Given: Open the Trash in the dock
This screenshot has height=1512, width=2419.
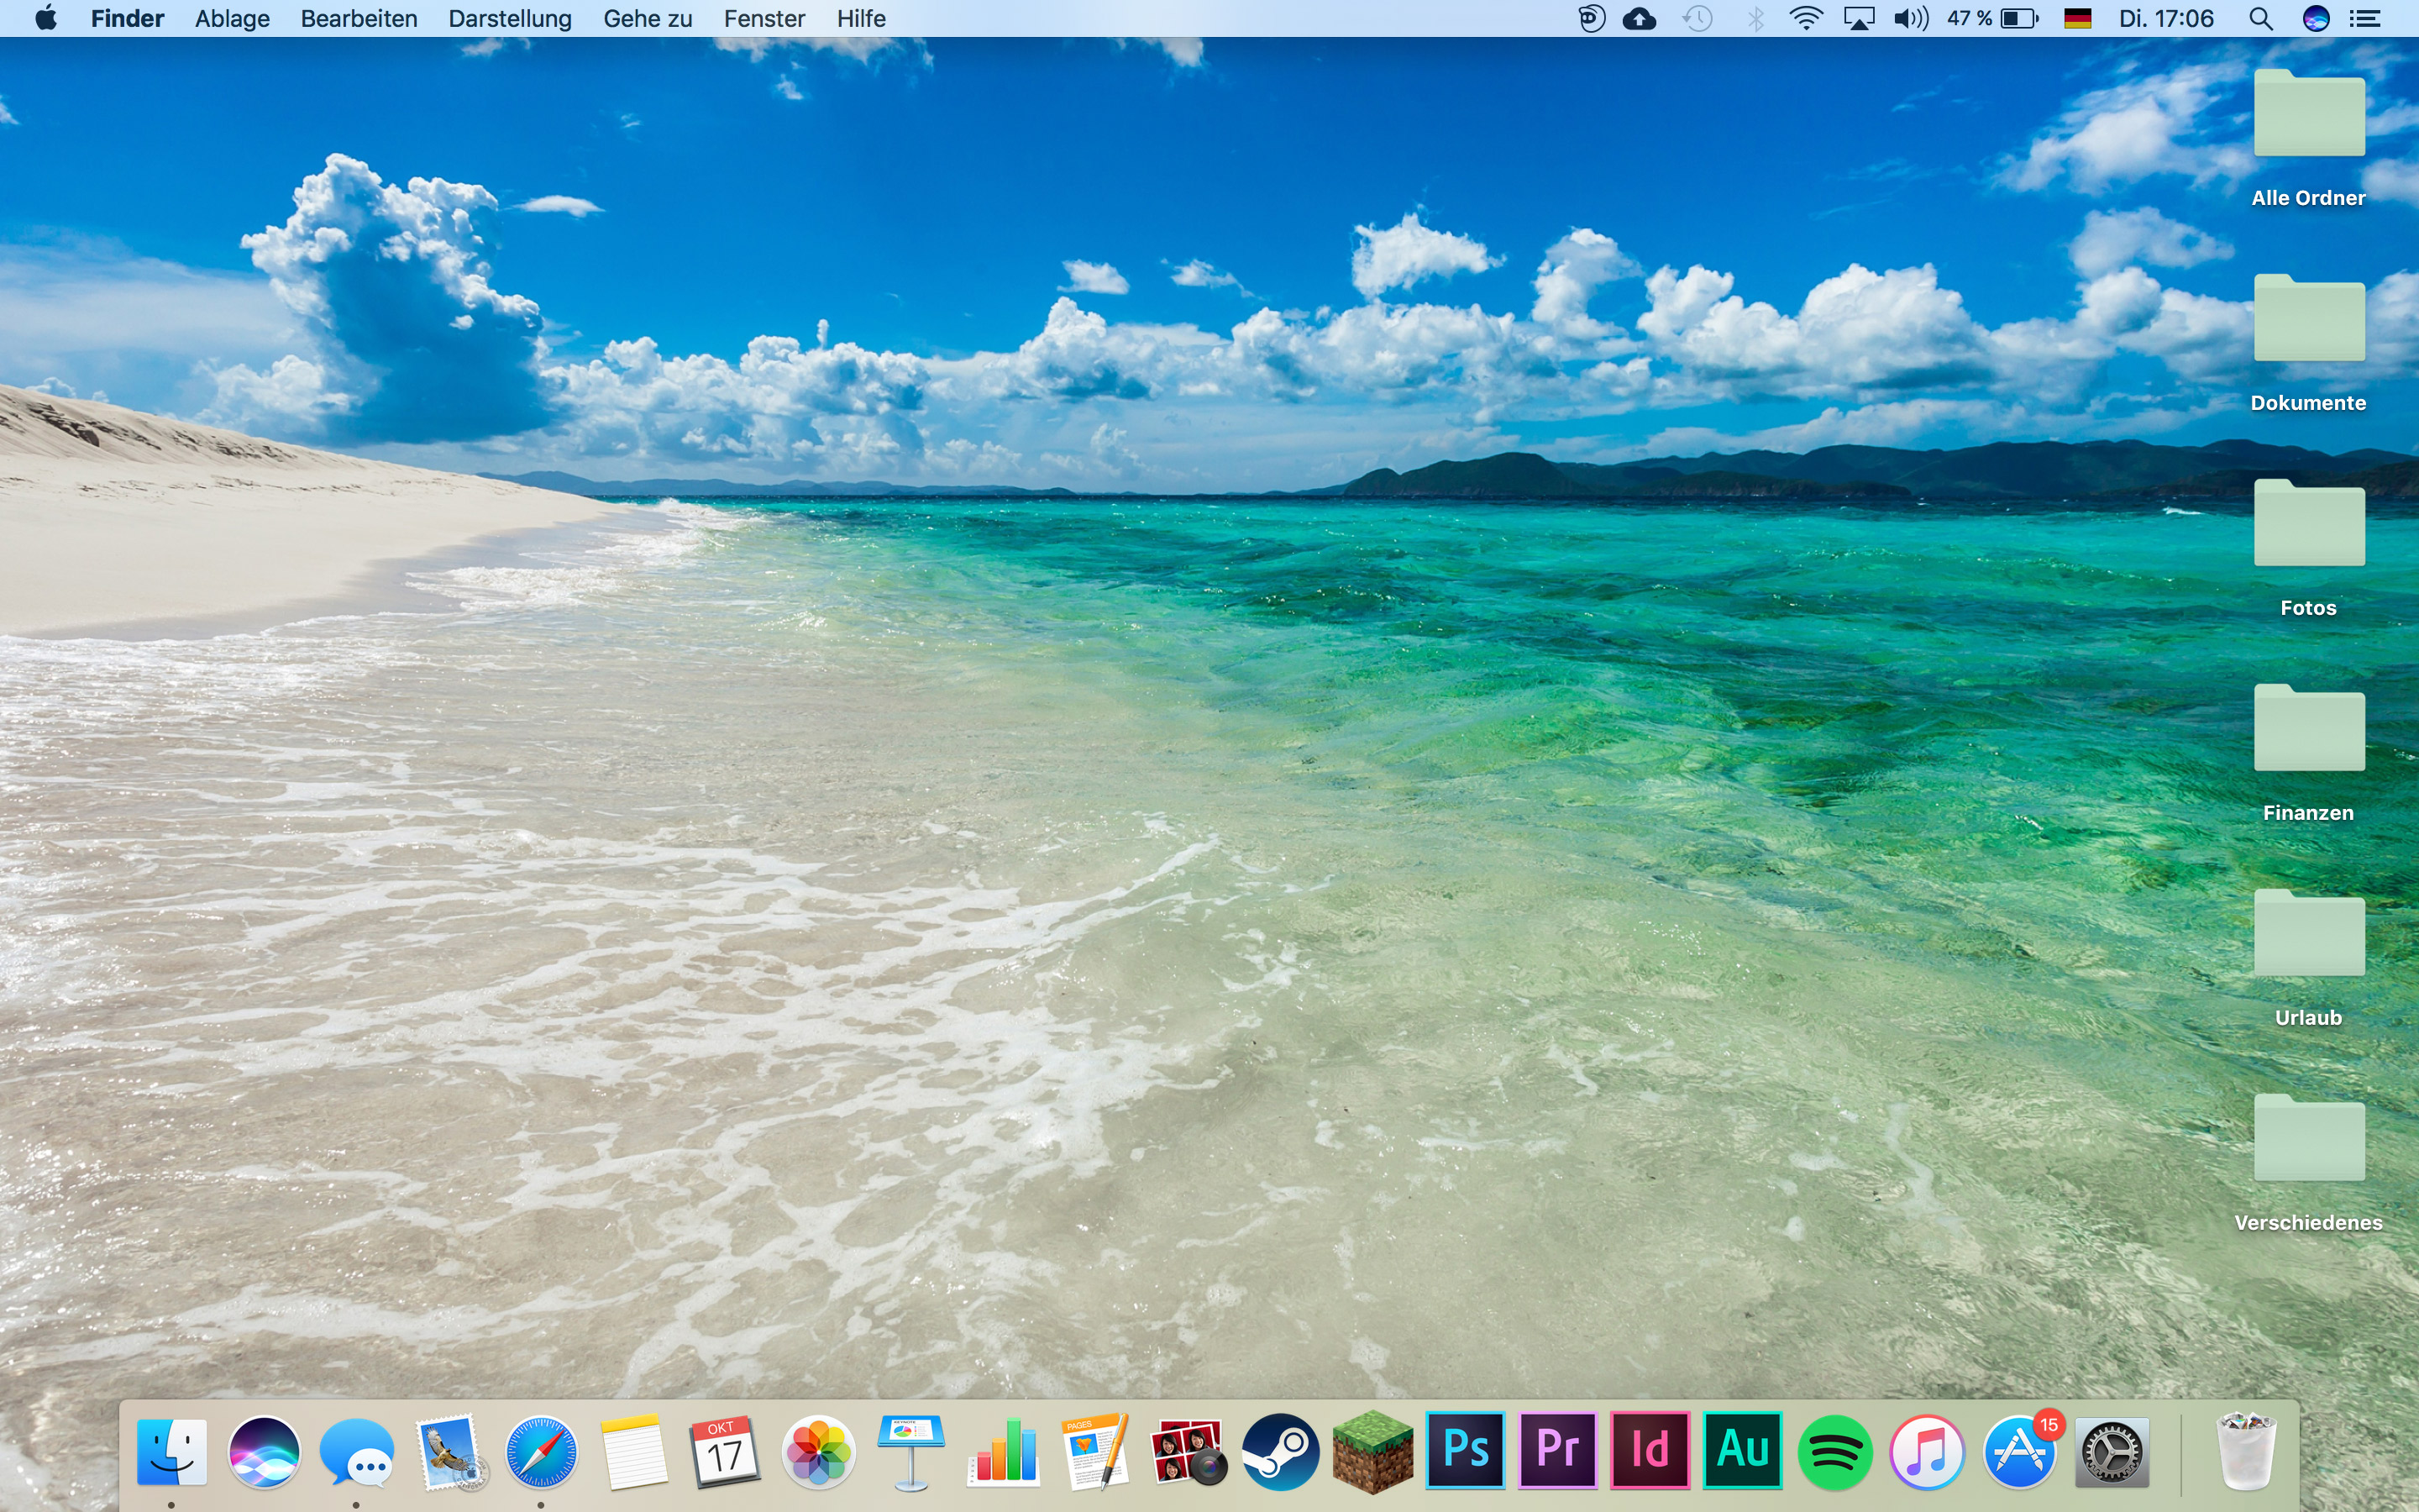Looking at the screenshot, I should (2246, 1452).
